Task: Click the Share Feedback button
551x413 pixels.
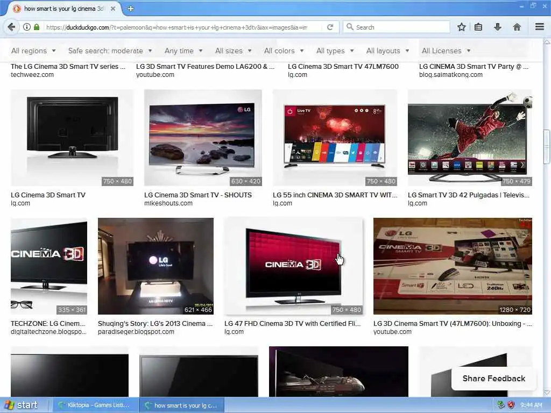Action: [x=494, y=379]
